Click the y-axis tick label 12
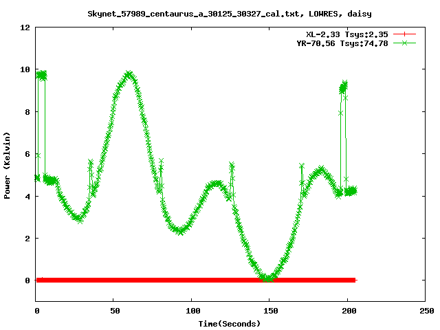This screenshot has width=440, height=330. click(x=25, y=27)
